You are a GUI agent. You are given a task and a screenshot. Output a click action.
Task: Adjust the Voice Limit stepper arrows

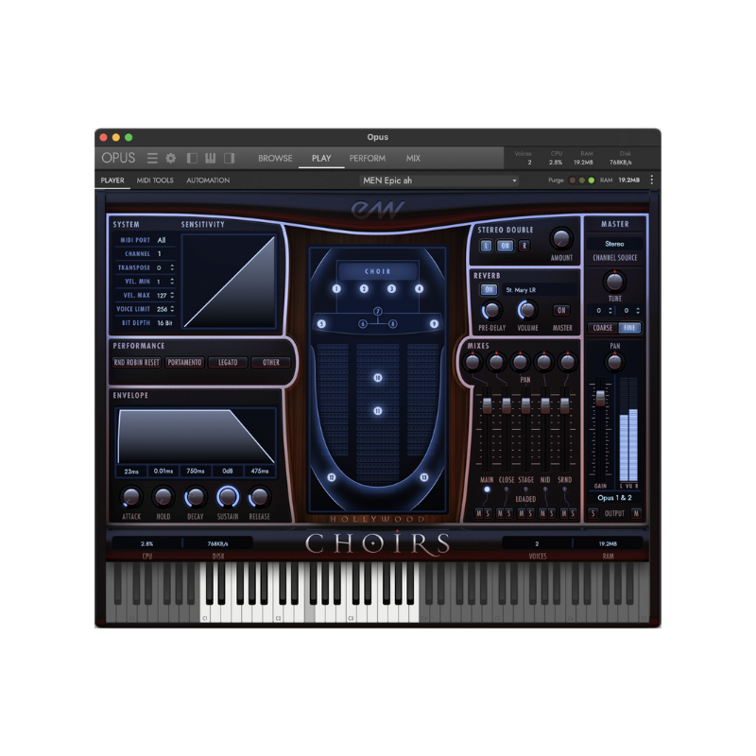[x=172, y=309]
